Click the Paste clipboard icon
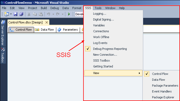The height and width of the screenshot is (101, 180). (x=41, y=14)
